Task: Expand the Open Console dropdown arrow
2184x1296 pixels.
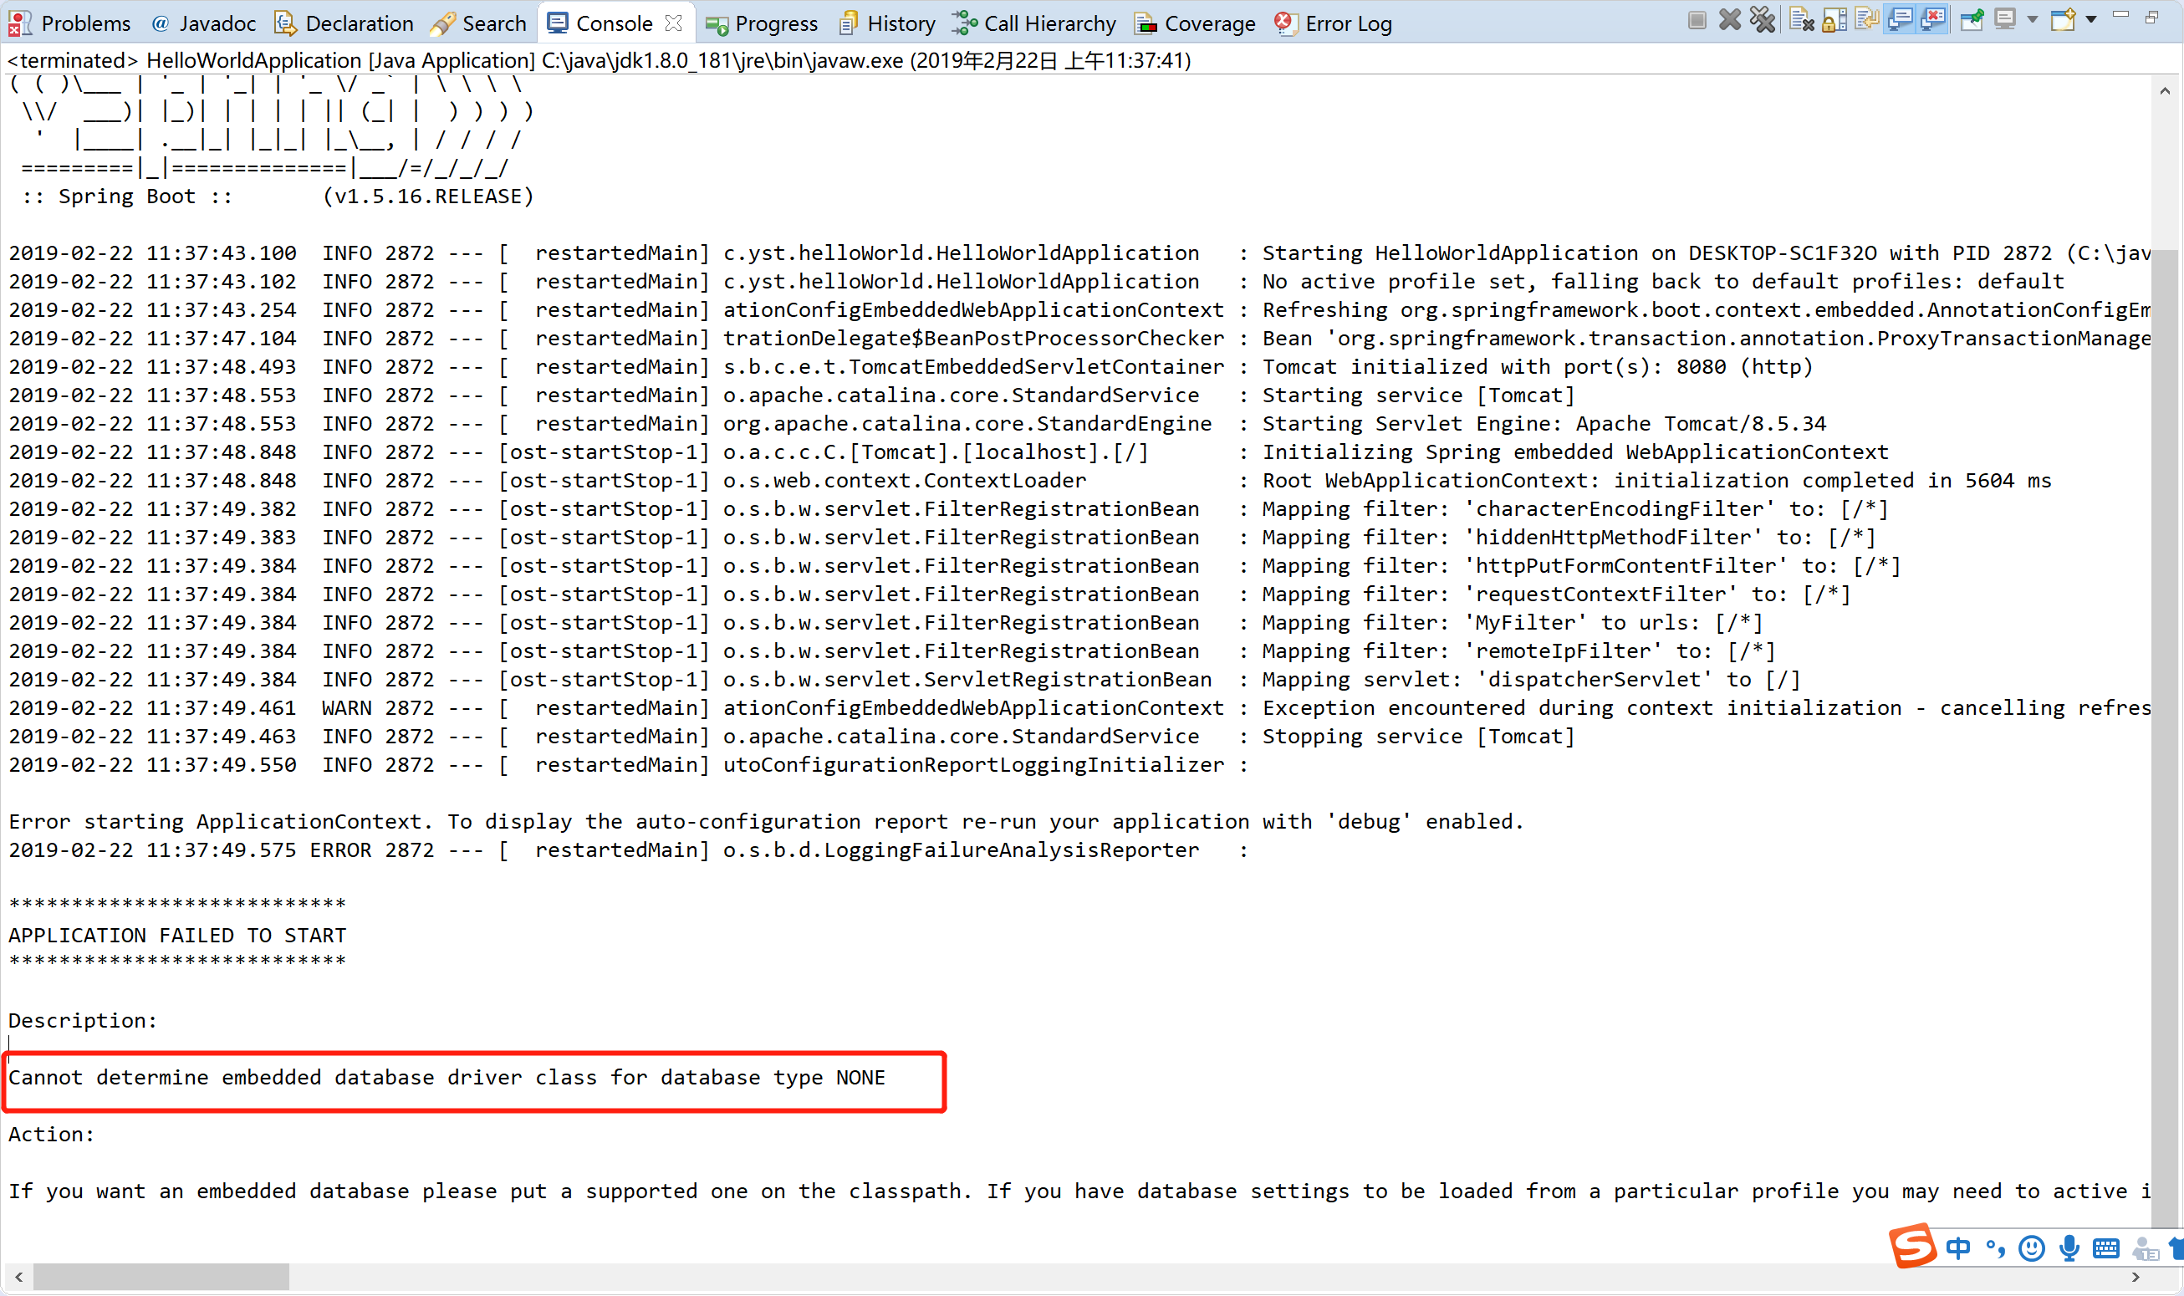Action: [x=2090, y=21]
